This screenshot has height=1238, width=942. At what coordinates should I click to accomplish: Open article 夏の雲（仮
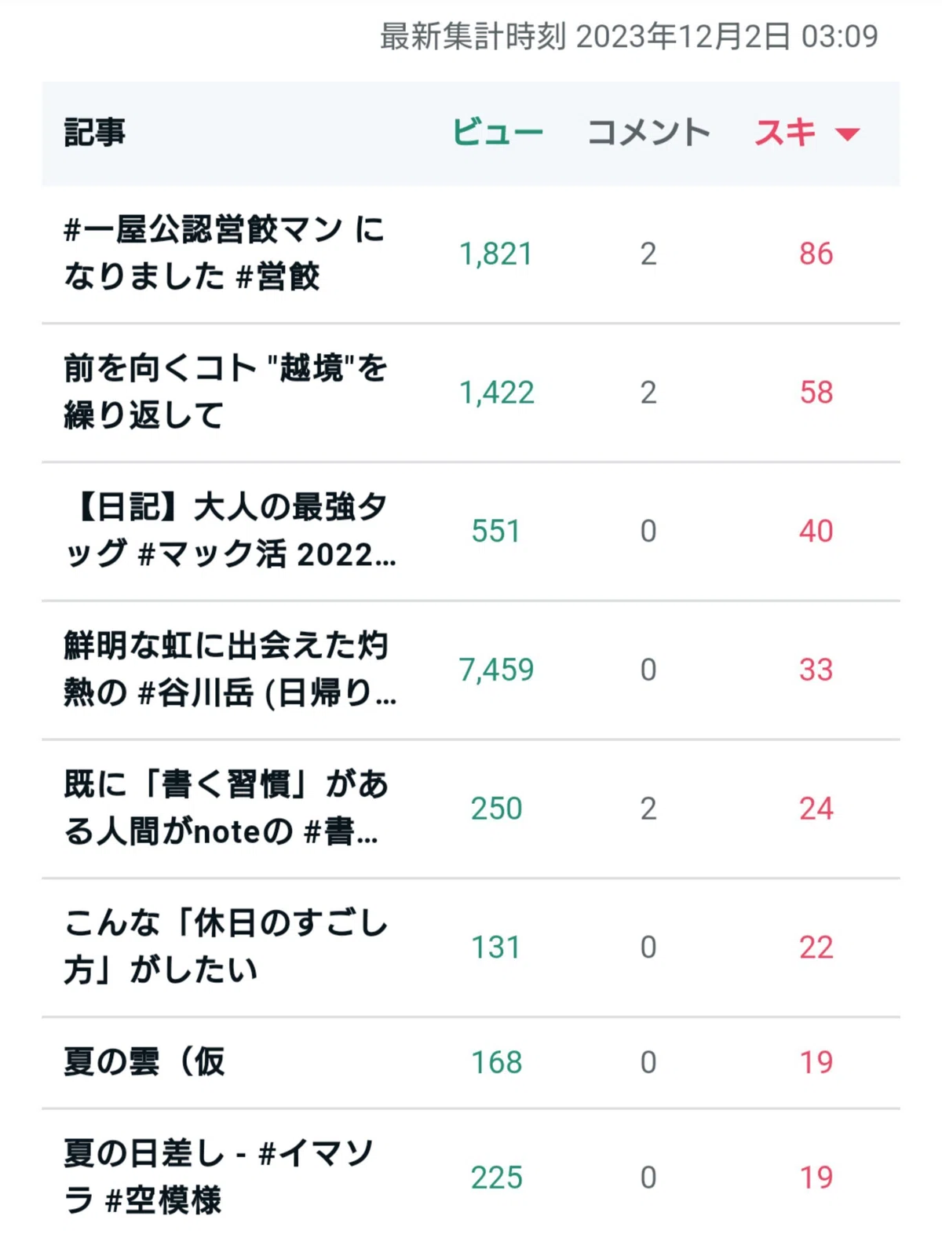144,1061
